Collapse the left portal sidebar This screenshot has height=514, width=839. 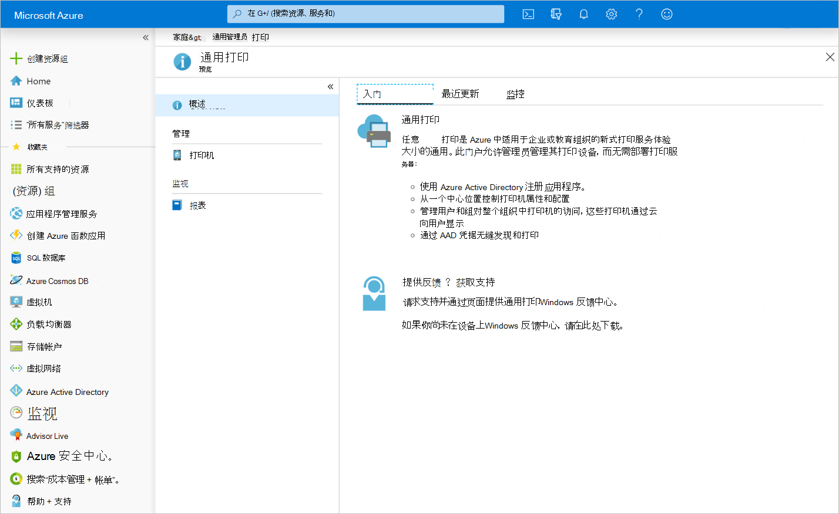[x=146, y=38]
